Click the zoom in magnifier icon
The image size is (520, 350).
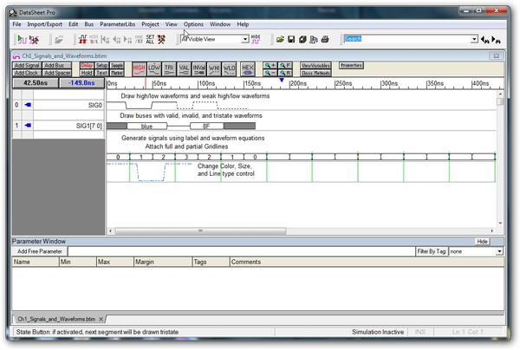pyautogui.click(x=268, y=64)
